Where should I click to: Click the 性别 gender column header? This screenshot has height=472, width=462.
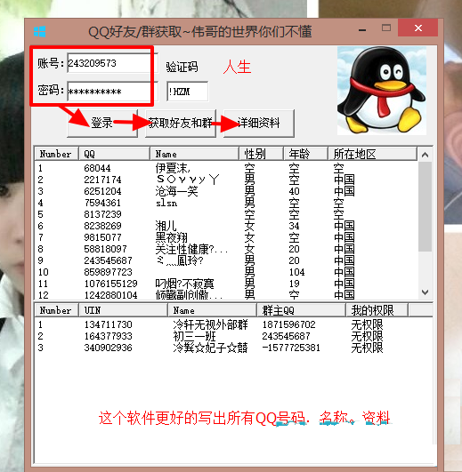pyautogui.click(x=261, y=154)
